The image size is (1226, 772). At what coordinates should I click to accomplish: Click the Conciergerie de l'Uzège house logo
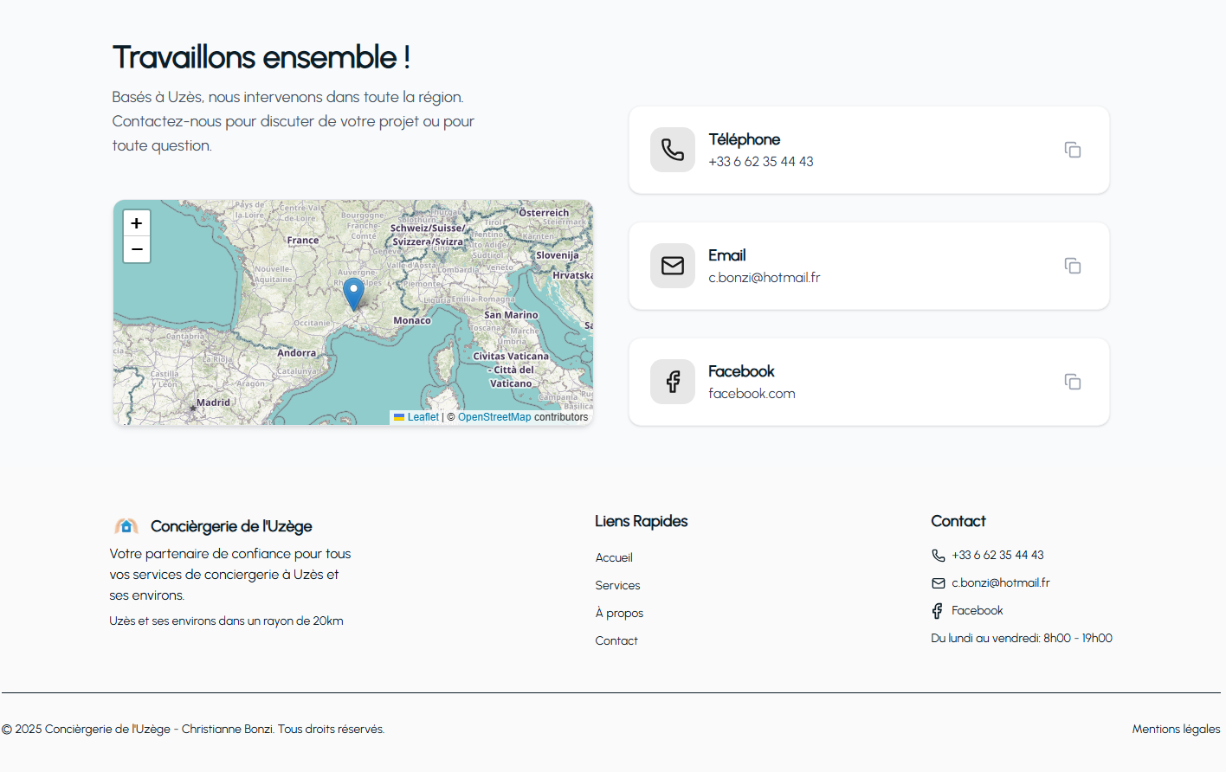pyautogui.click(x=126, y=526)
